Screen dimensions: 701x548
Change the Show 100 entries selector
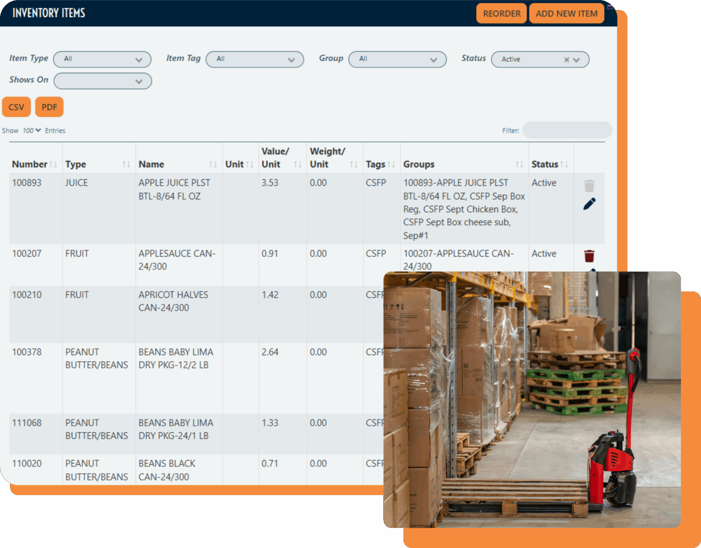click(x=32, y=131)
